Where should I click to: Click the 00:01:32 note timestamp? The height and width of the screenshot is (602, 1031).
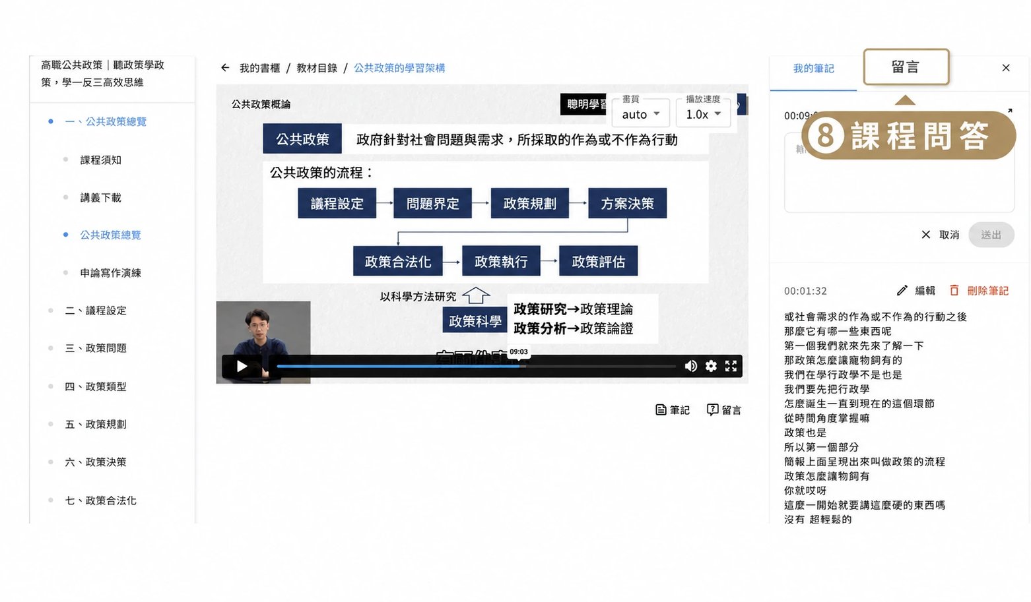[805, 291]
